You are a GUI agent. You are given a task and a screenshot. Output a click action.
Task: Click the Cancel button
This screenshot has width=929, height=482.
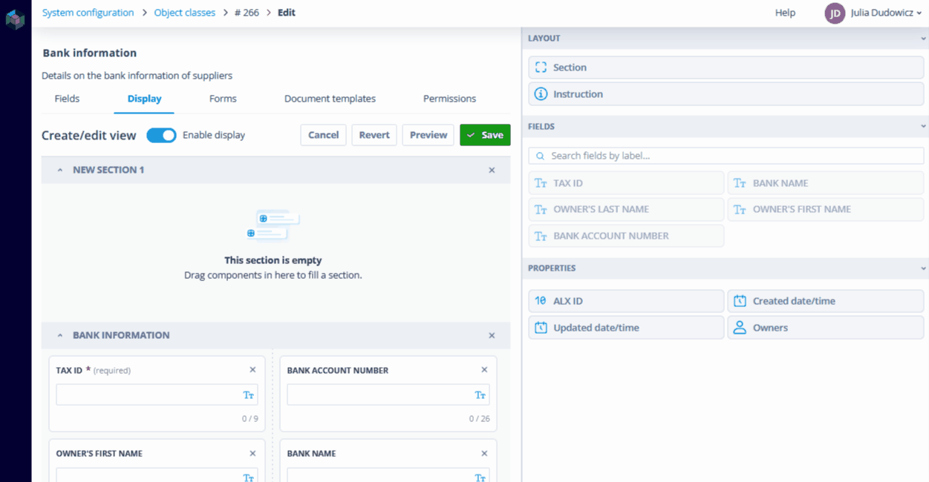pos(323,135)
